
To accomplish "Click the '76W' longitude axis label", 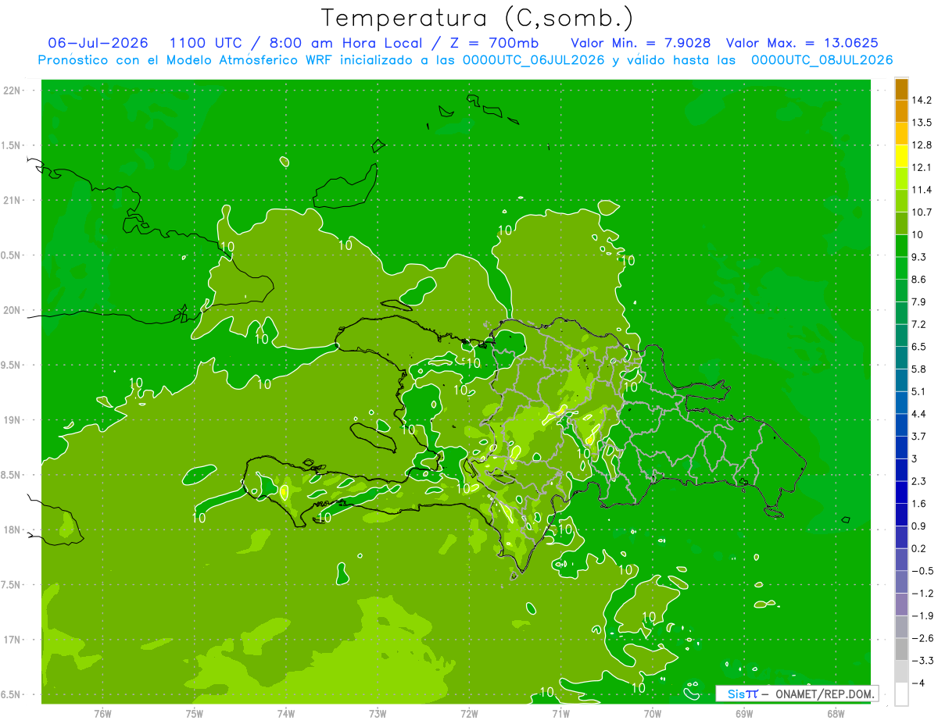I will (x=102, y=714).
